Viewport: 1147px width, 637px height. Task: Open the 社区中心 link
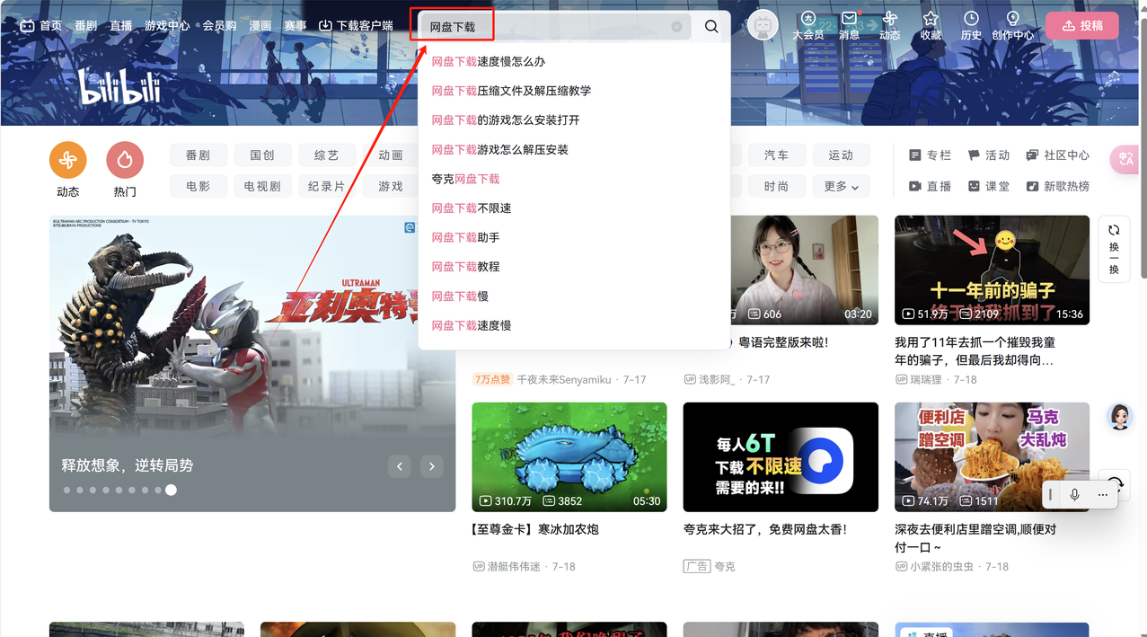1058,155
